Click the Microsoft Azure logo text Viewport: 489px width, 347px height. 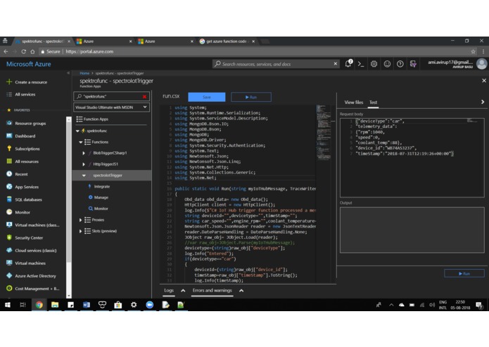(x=28, y=64)
